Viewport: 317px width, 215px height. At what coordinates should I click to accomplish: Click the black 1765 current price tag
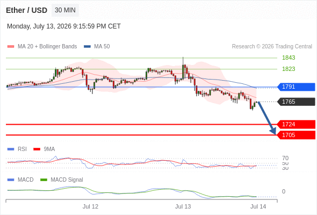click(296, 102)
